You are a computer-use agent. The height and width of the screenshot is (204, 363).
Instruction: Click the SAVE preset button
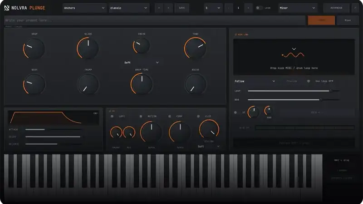point(182,8)
